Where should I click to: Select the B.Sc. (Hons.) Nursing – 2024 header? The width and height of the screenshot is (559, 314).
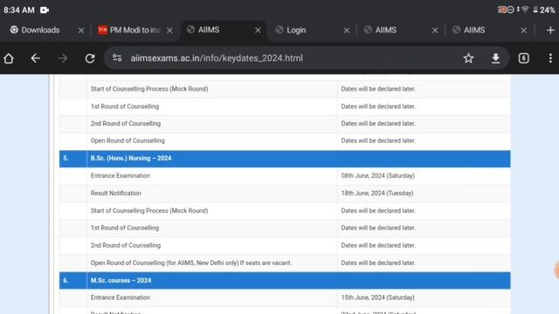click(131, 158)
